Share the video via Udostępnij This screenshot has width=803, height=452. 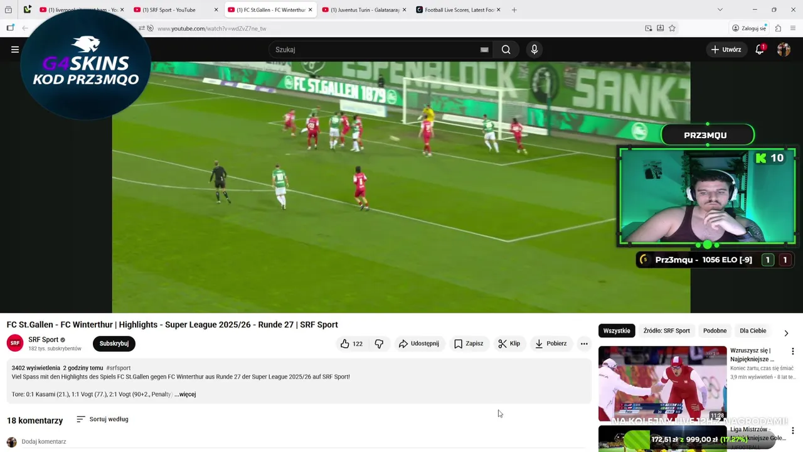[x=419, y=343]
